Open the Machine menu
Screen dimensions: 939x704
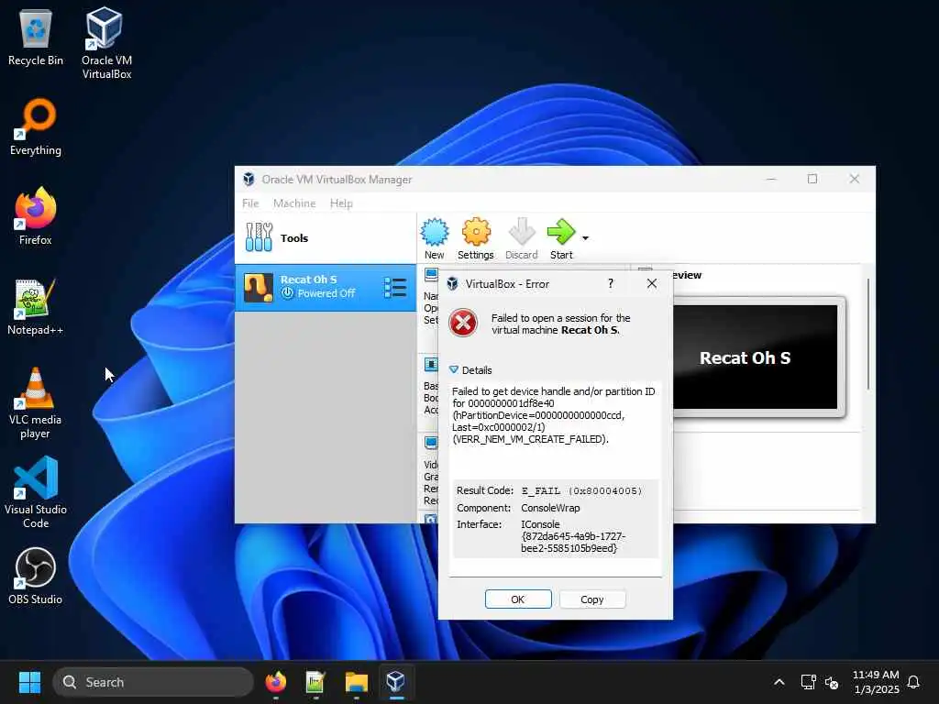point(294,203)
